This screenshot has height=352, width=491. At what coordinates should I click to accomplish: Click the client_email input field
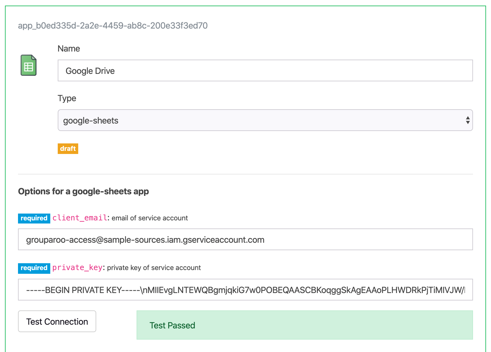point(245,239)
